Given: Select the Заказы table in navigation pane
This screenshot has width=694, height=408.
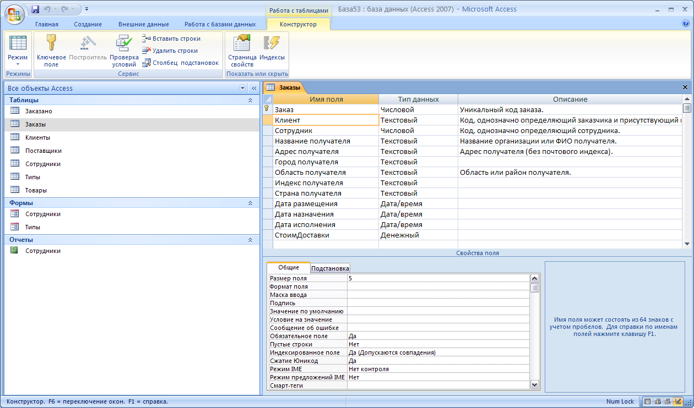Looking at the screenshot, I should click(x=132, y=124).
